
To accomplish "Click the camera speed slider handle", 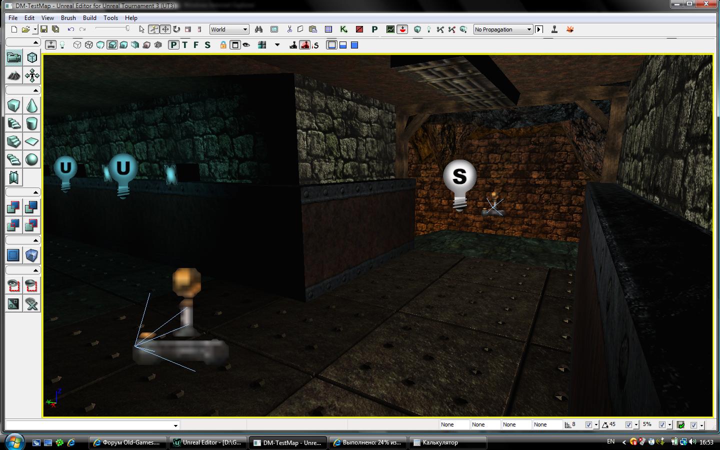I will point(127,29).
